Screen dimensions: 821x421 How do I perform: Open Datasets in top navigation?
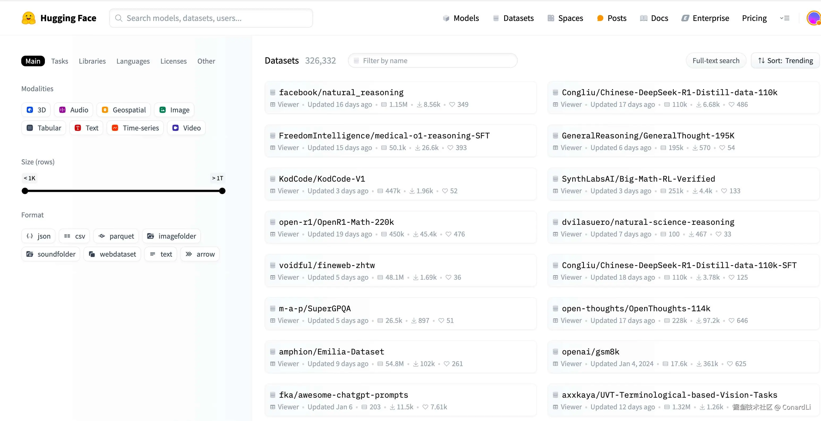click(513, 18)
